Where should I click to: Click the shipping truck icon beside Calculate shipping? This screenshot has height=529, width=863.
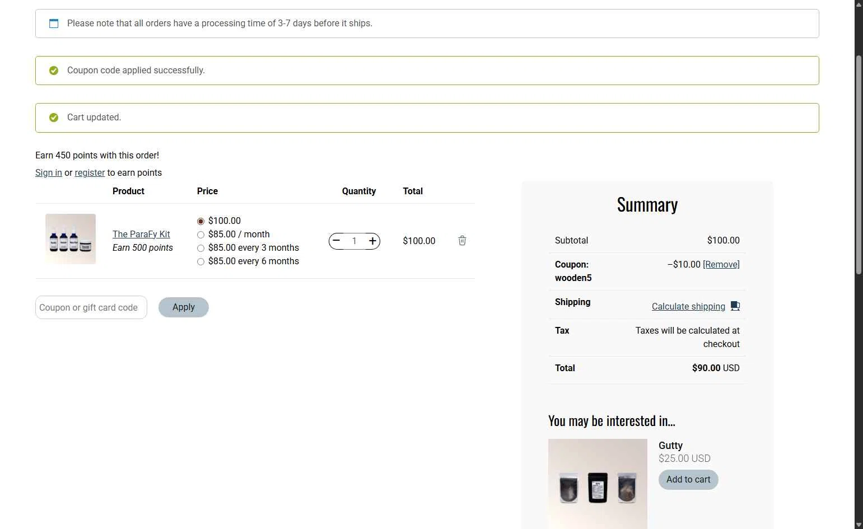click(735, 306)
